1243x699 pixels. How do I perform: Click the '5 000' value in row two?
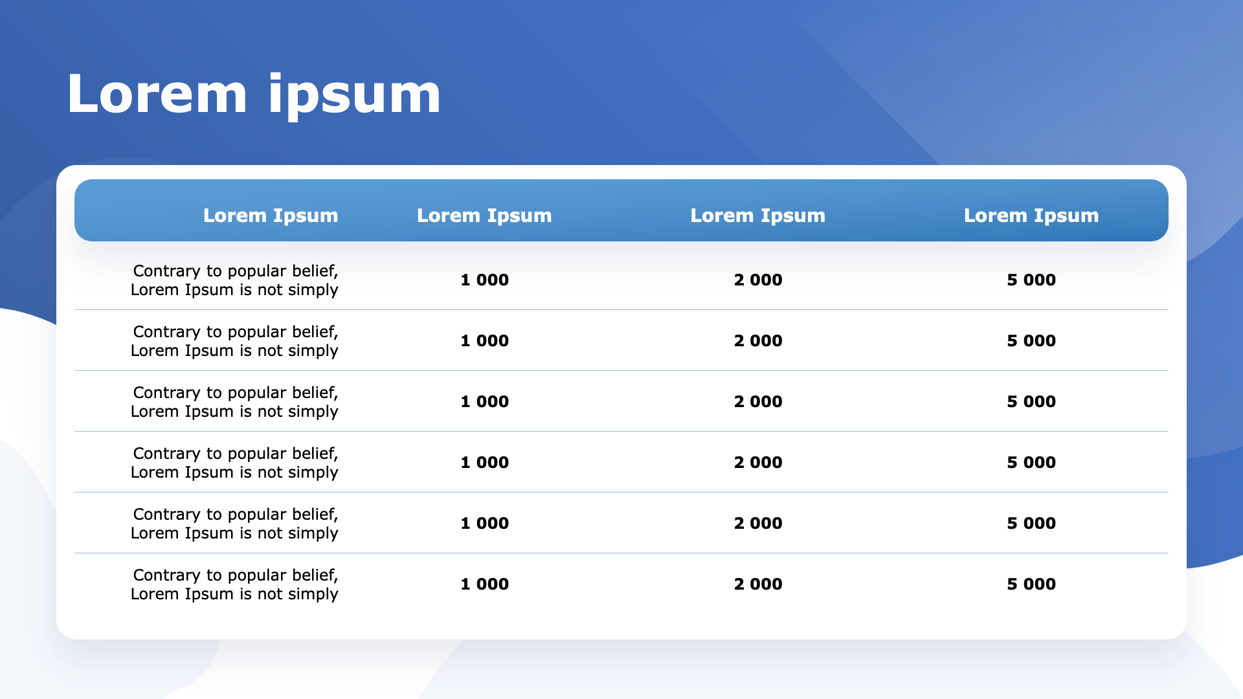tap(1031, 341)
